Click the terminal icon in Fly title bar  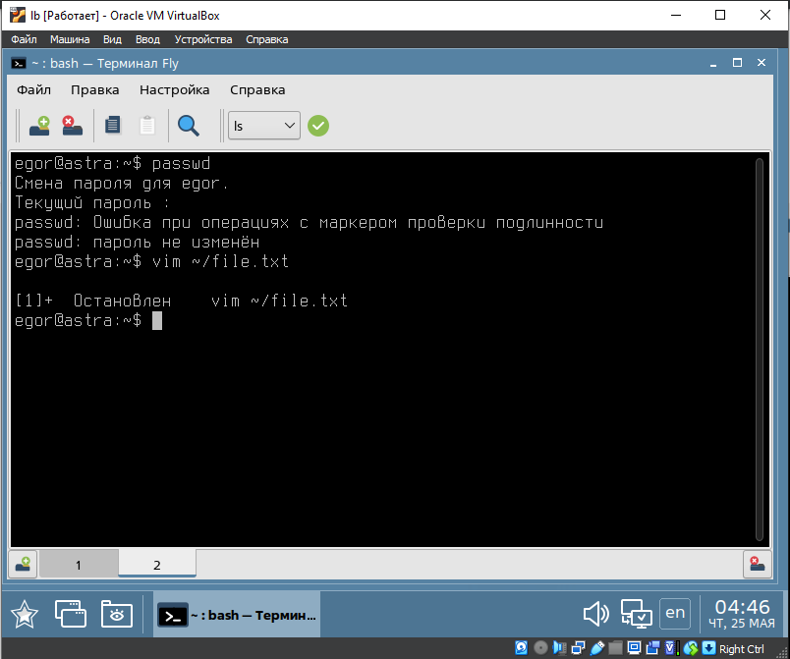coord(19,64)
